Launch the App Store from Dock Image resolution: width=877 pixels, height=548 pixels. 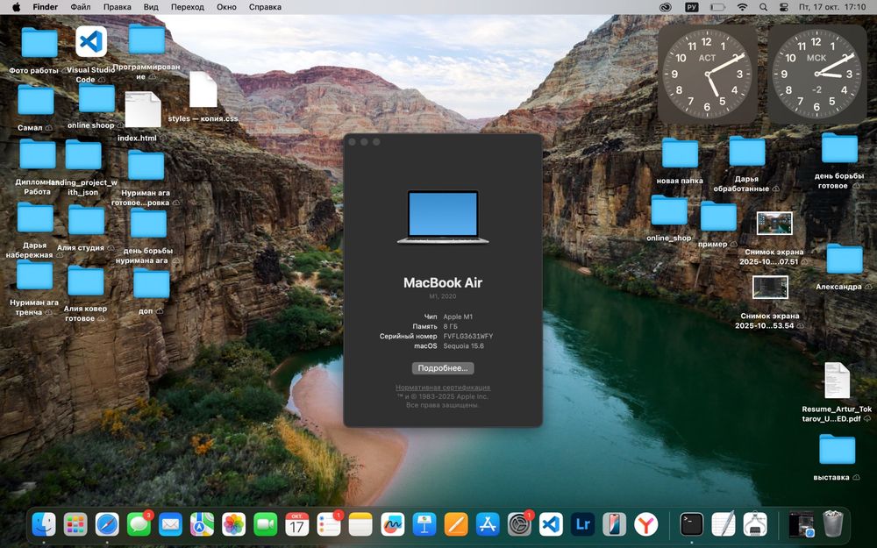tap(487, 524)
